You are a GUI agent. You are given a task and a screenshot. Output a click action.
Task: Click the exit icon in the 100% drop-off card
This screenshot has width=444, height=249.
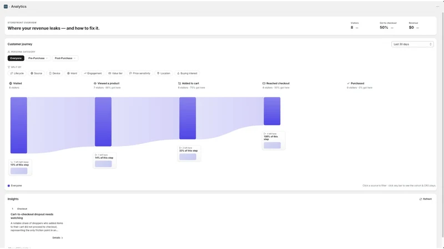coord(265,134)
